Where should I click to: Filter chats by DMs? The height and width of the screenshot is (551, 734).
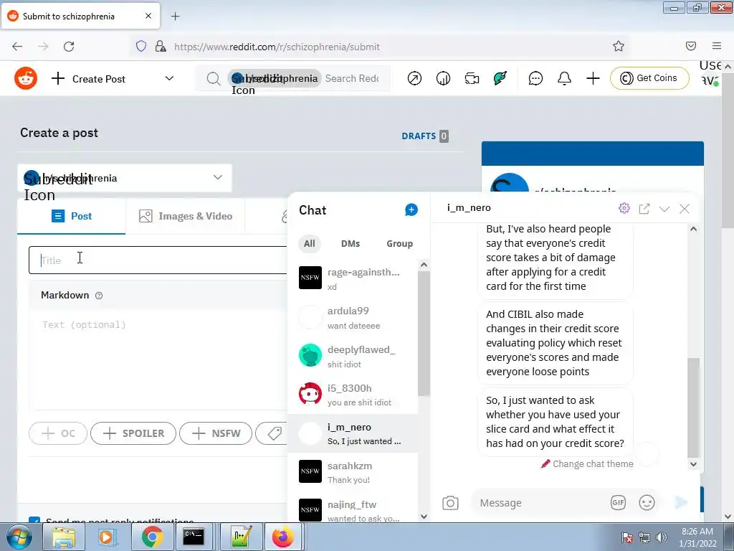(350, 244)
